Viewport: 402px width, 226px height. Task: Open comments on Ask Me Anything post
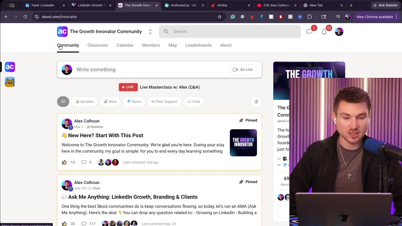[x=84, y=224]
